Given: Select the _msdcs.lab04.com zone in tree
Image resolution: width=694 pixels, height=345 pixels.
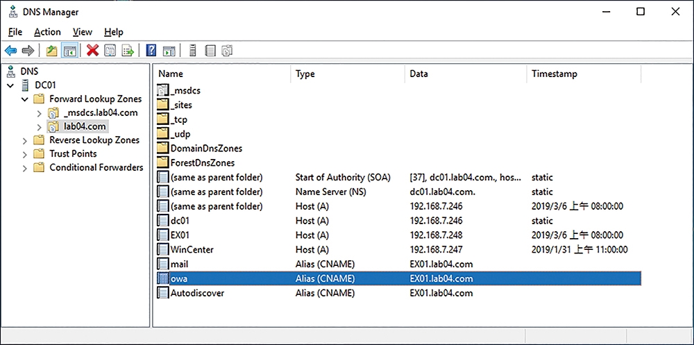Looking at the screenshot, I should click(101, 112).
